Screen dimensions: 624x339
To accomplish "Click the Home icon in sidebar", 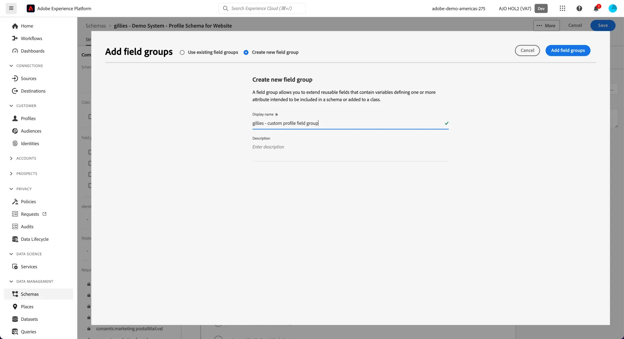I will point(15,26).
